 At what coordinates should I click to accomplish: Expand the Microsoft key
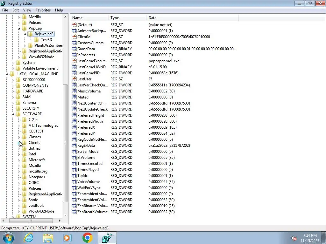point(19,160)
